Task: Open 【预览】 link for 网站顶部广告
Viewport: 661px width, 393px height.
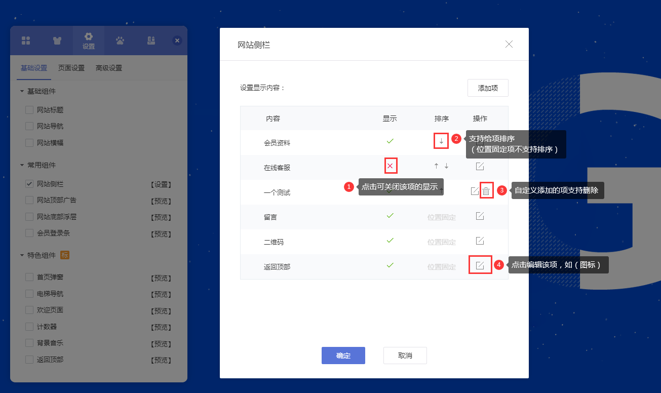Action: [x=161, y=201]
